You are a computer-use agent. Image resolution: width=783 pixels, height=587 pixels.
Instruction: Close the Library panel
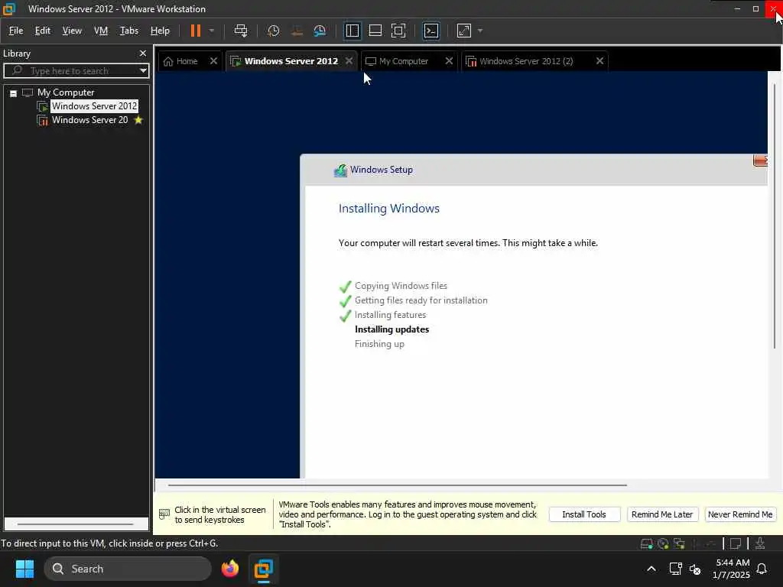click(143, 53)
